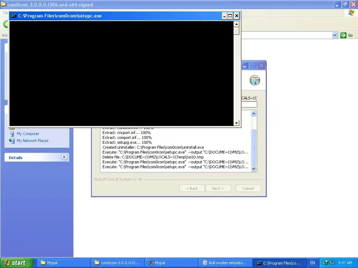Click the installer log's scroll down arrow
Image resolution: width=358 pixels, height=268 pixels.
coord(254,169)
